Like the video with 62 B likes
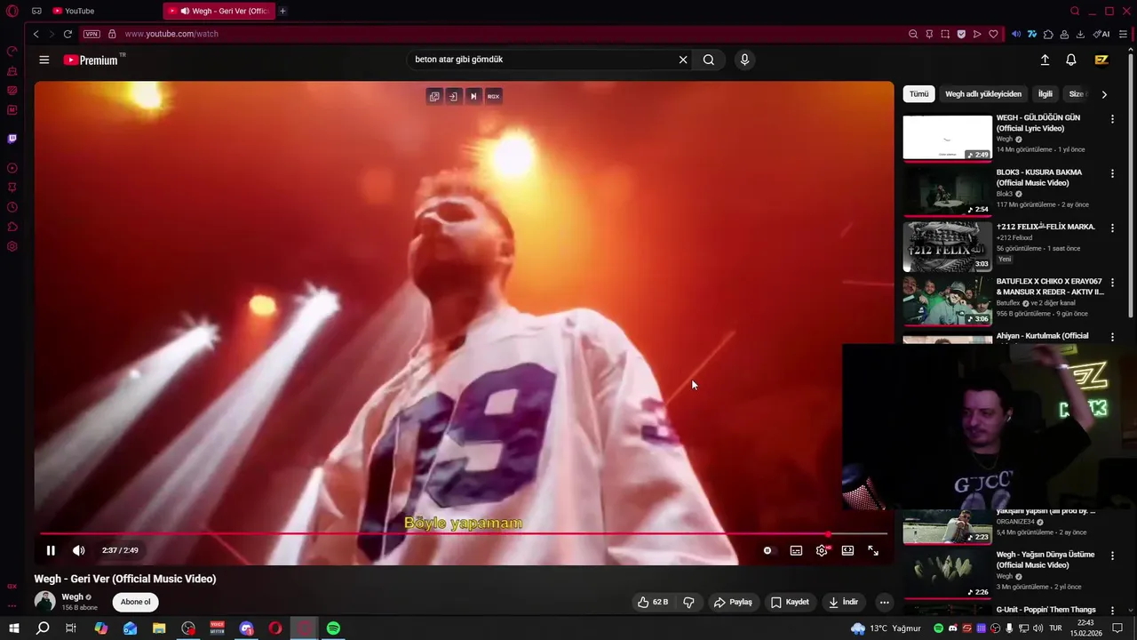 coord(653,602)
